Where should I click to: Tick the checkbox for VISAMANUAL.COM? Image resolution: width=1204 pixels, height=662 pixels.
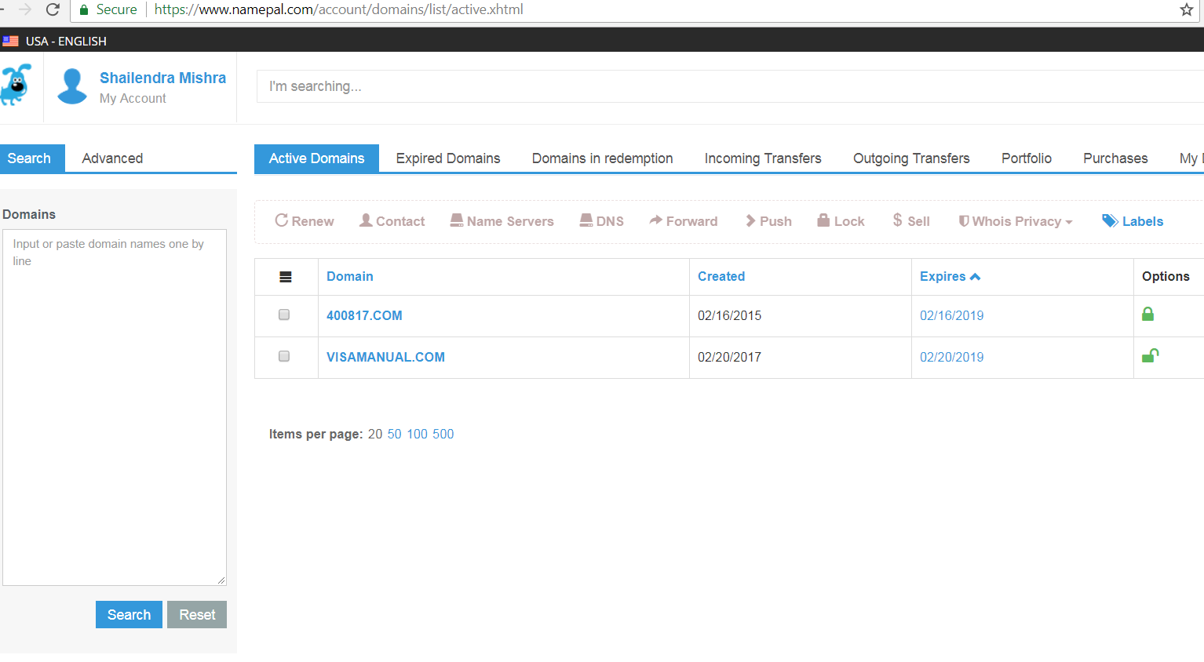284,356
